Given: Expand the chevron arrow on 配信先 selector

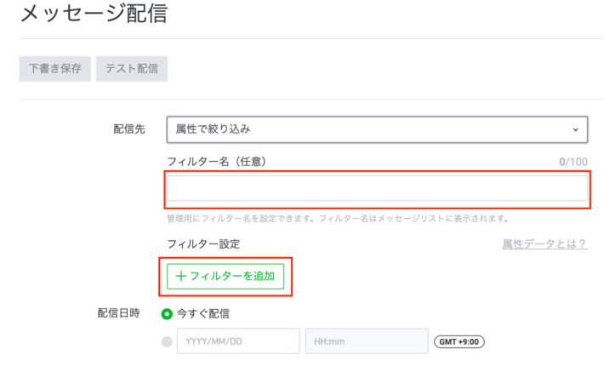Looking at the screenshot, I should point(575,130).
